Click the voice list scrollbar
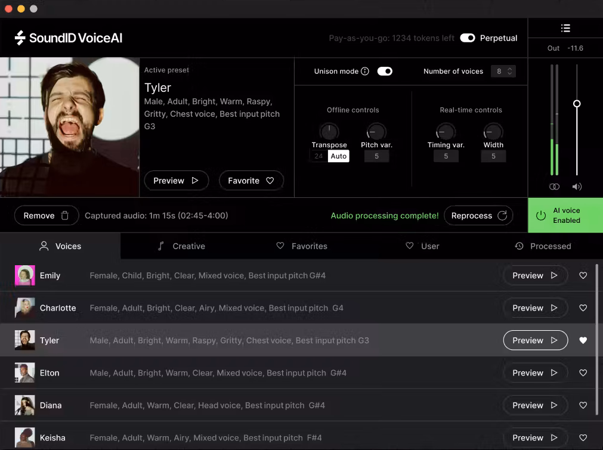Image resolution: width=603 pixels, height=450 pixels. [597, 339]
